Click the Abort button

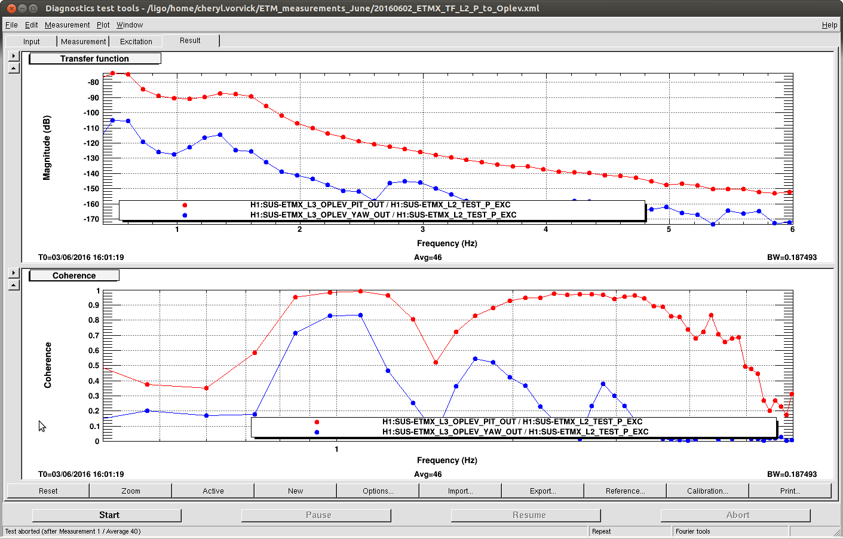pos(736,515)
